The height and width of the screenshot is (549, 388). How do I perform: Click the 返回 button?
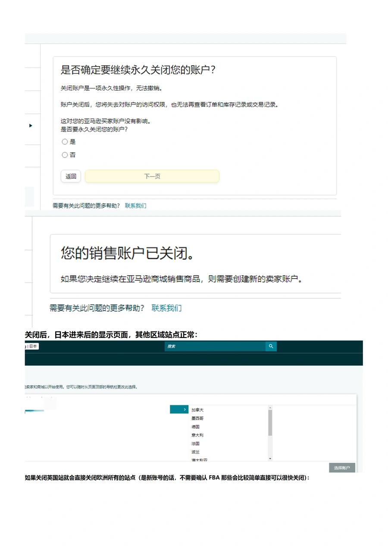coord(71,176)
